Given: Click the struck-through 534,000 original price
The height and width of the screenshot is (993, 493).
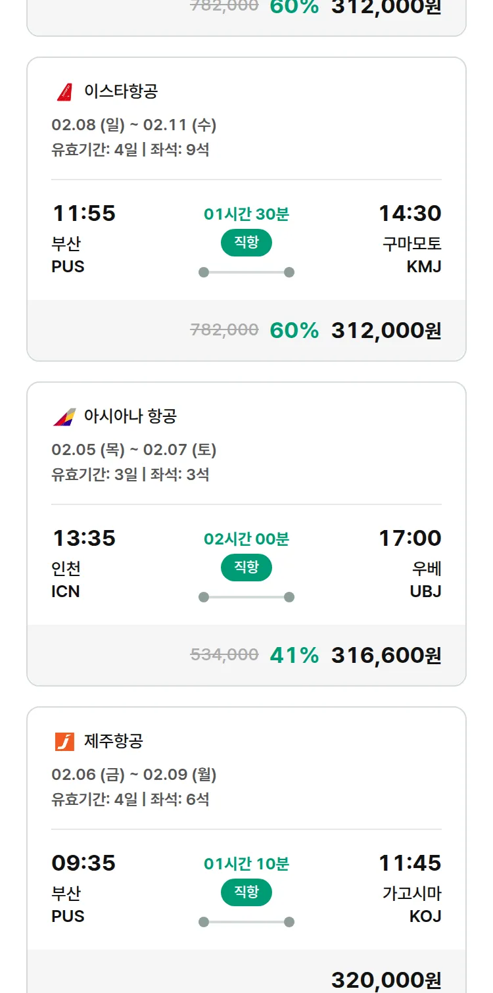Looking at the screenshot, I should click(x=224, y=655).
